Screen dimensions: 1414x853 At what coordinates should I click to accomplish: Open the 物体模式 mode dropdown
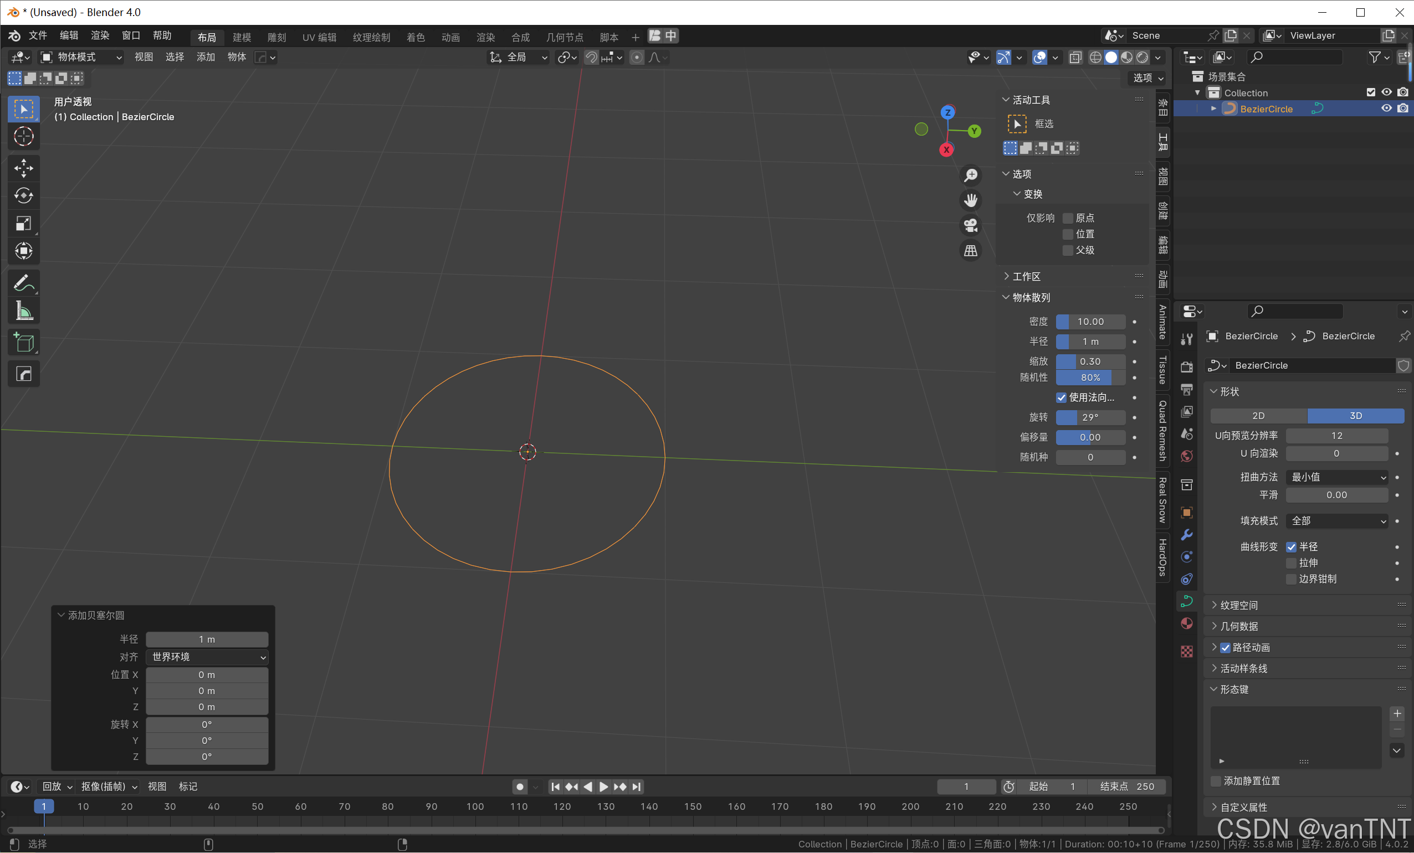click(x=81, y=57)
